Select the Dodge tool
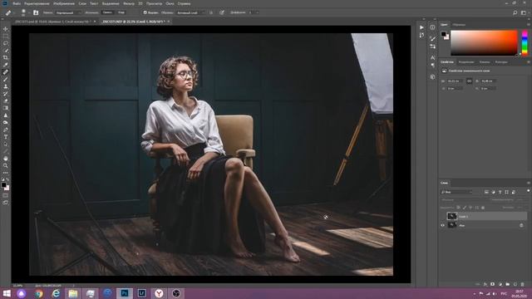Screen dimensions: 532x299 pyautogui.click(x=6, y=122)
